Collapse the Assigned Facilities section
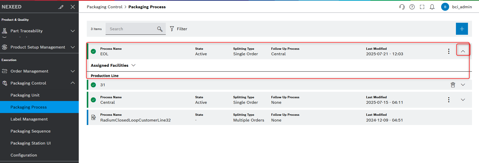Image resolution: width=479 pixels, height=163 pixels. pos(133,65)
